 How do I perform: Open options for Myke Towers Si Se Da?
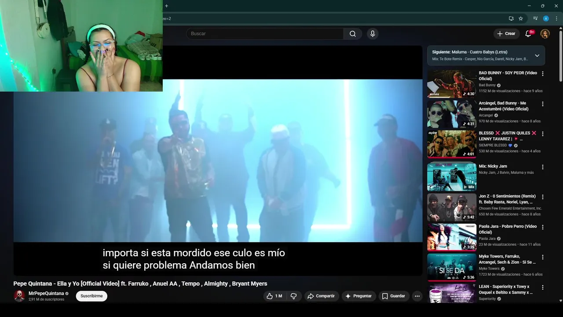tap(542, 257)
